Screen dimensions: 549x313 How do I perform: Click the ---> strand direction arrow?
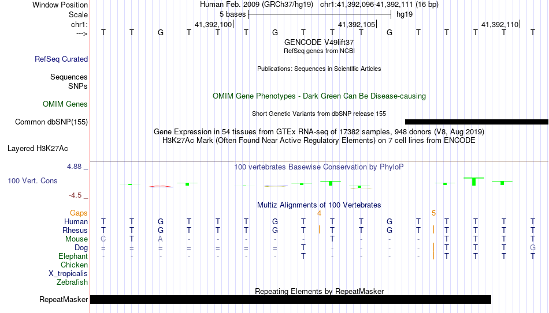[82, 33]
